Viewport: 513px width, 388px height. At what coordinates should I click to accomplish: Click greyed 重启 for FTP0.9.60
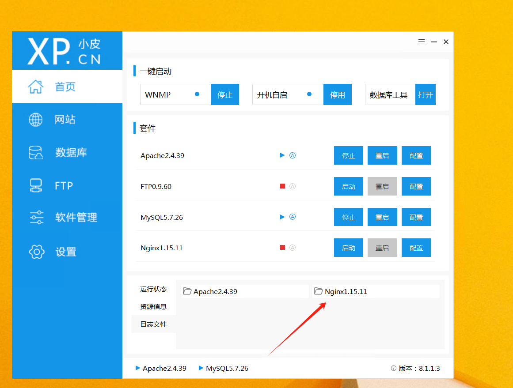tap(382, 186)
